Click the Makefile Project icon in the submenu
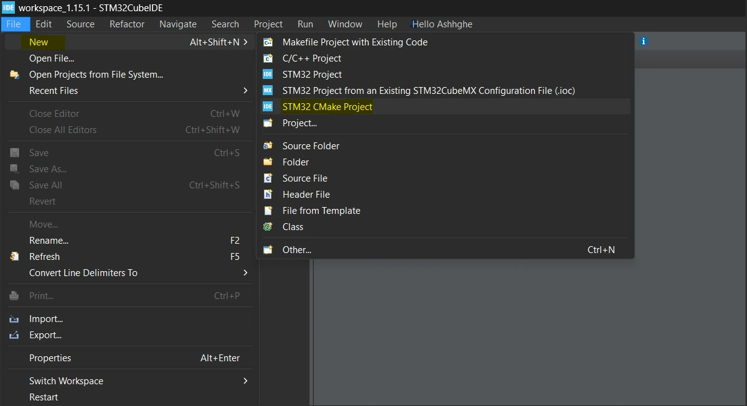Screen dimensions: 747x406 tap(268, 42)
